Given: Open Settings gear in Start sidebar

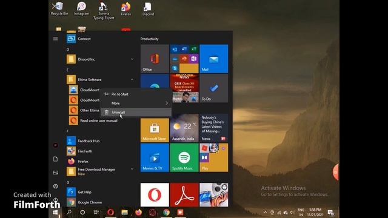Looking at the screenshot, I should click(x=55, y=186).
